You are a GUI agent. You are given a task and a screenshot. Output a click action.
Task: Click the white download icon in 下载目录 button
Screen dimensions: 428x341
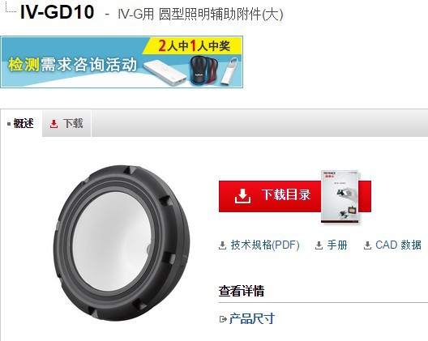click(x=242, y=195)
